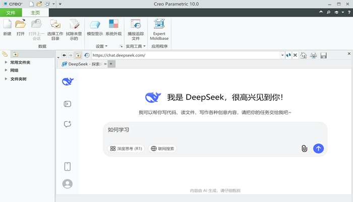Image resolution: width=353 pixels, height=202 pixels.
Task: Expand the DeepSeek sidebar panel
Action: 68,104
